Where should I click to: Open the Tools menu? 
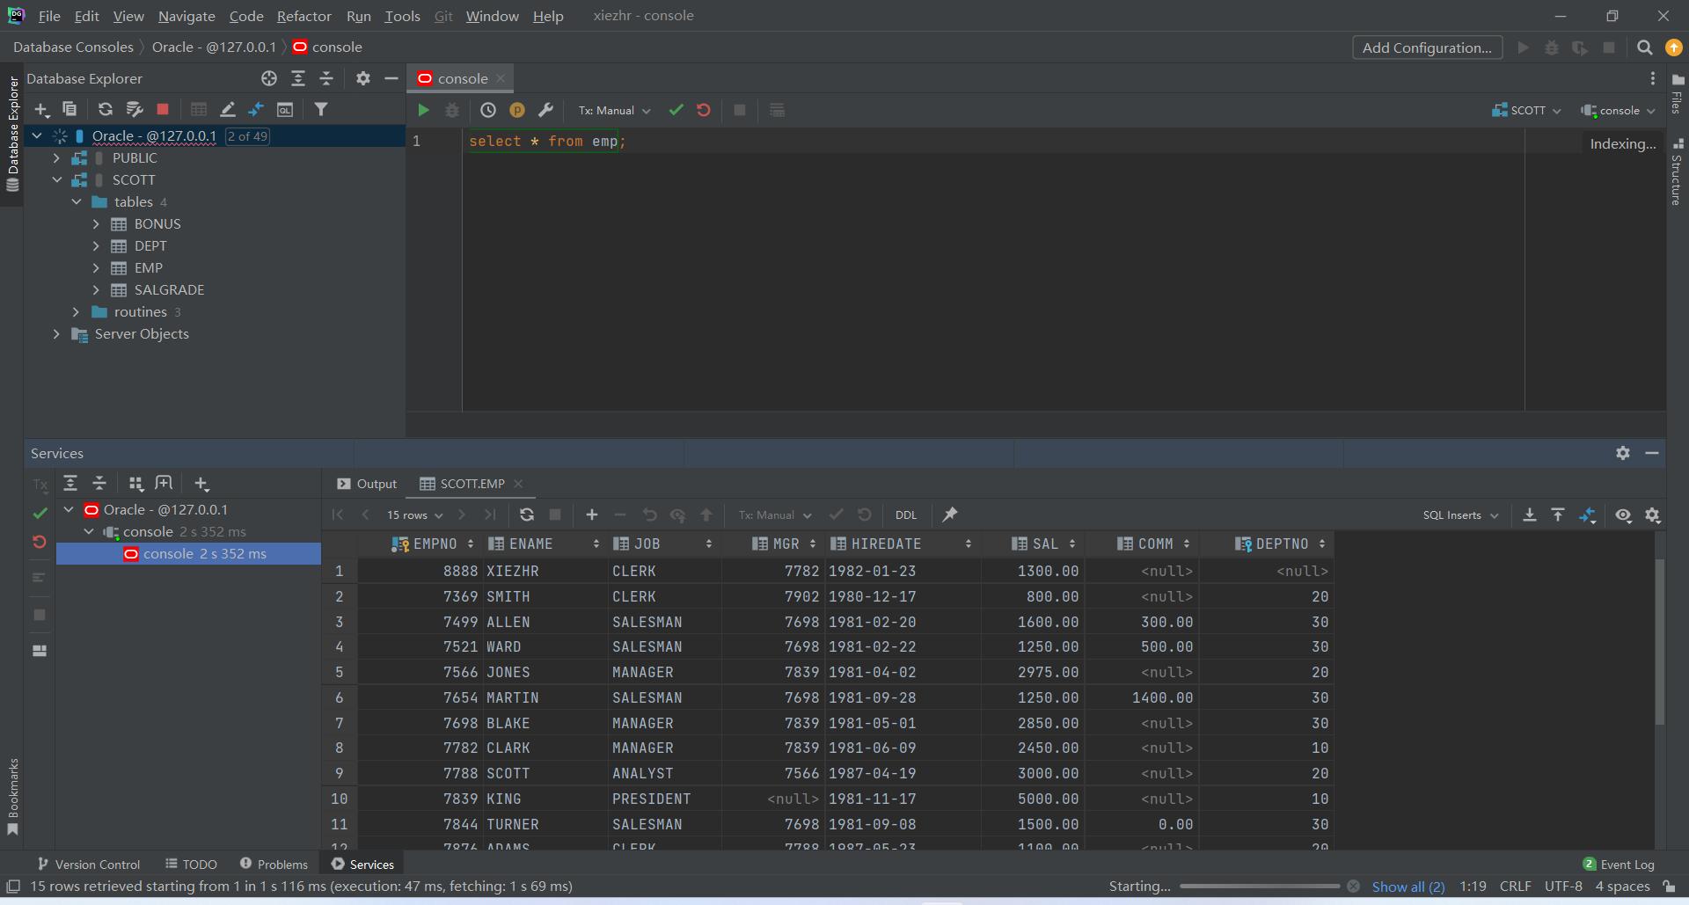(x=402, y=16)
